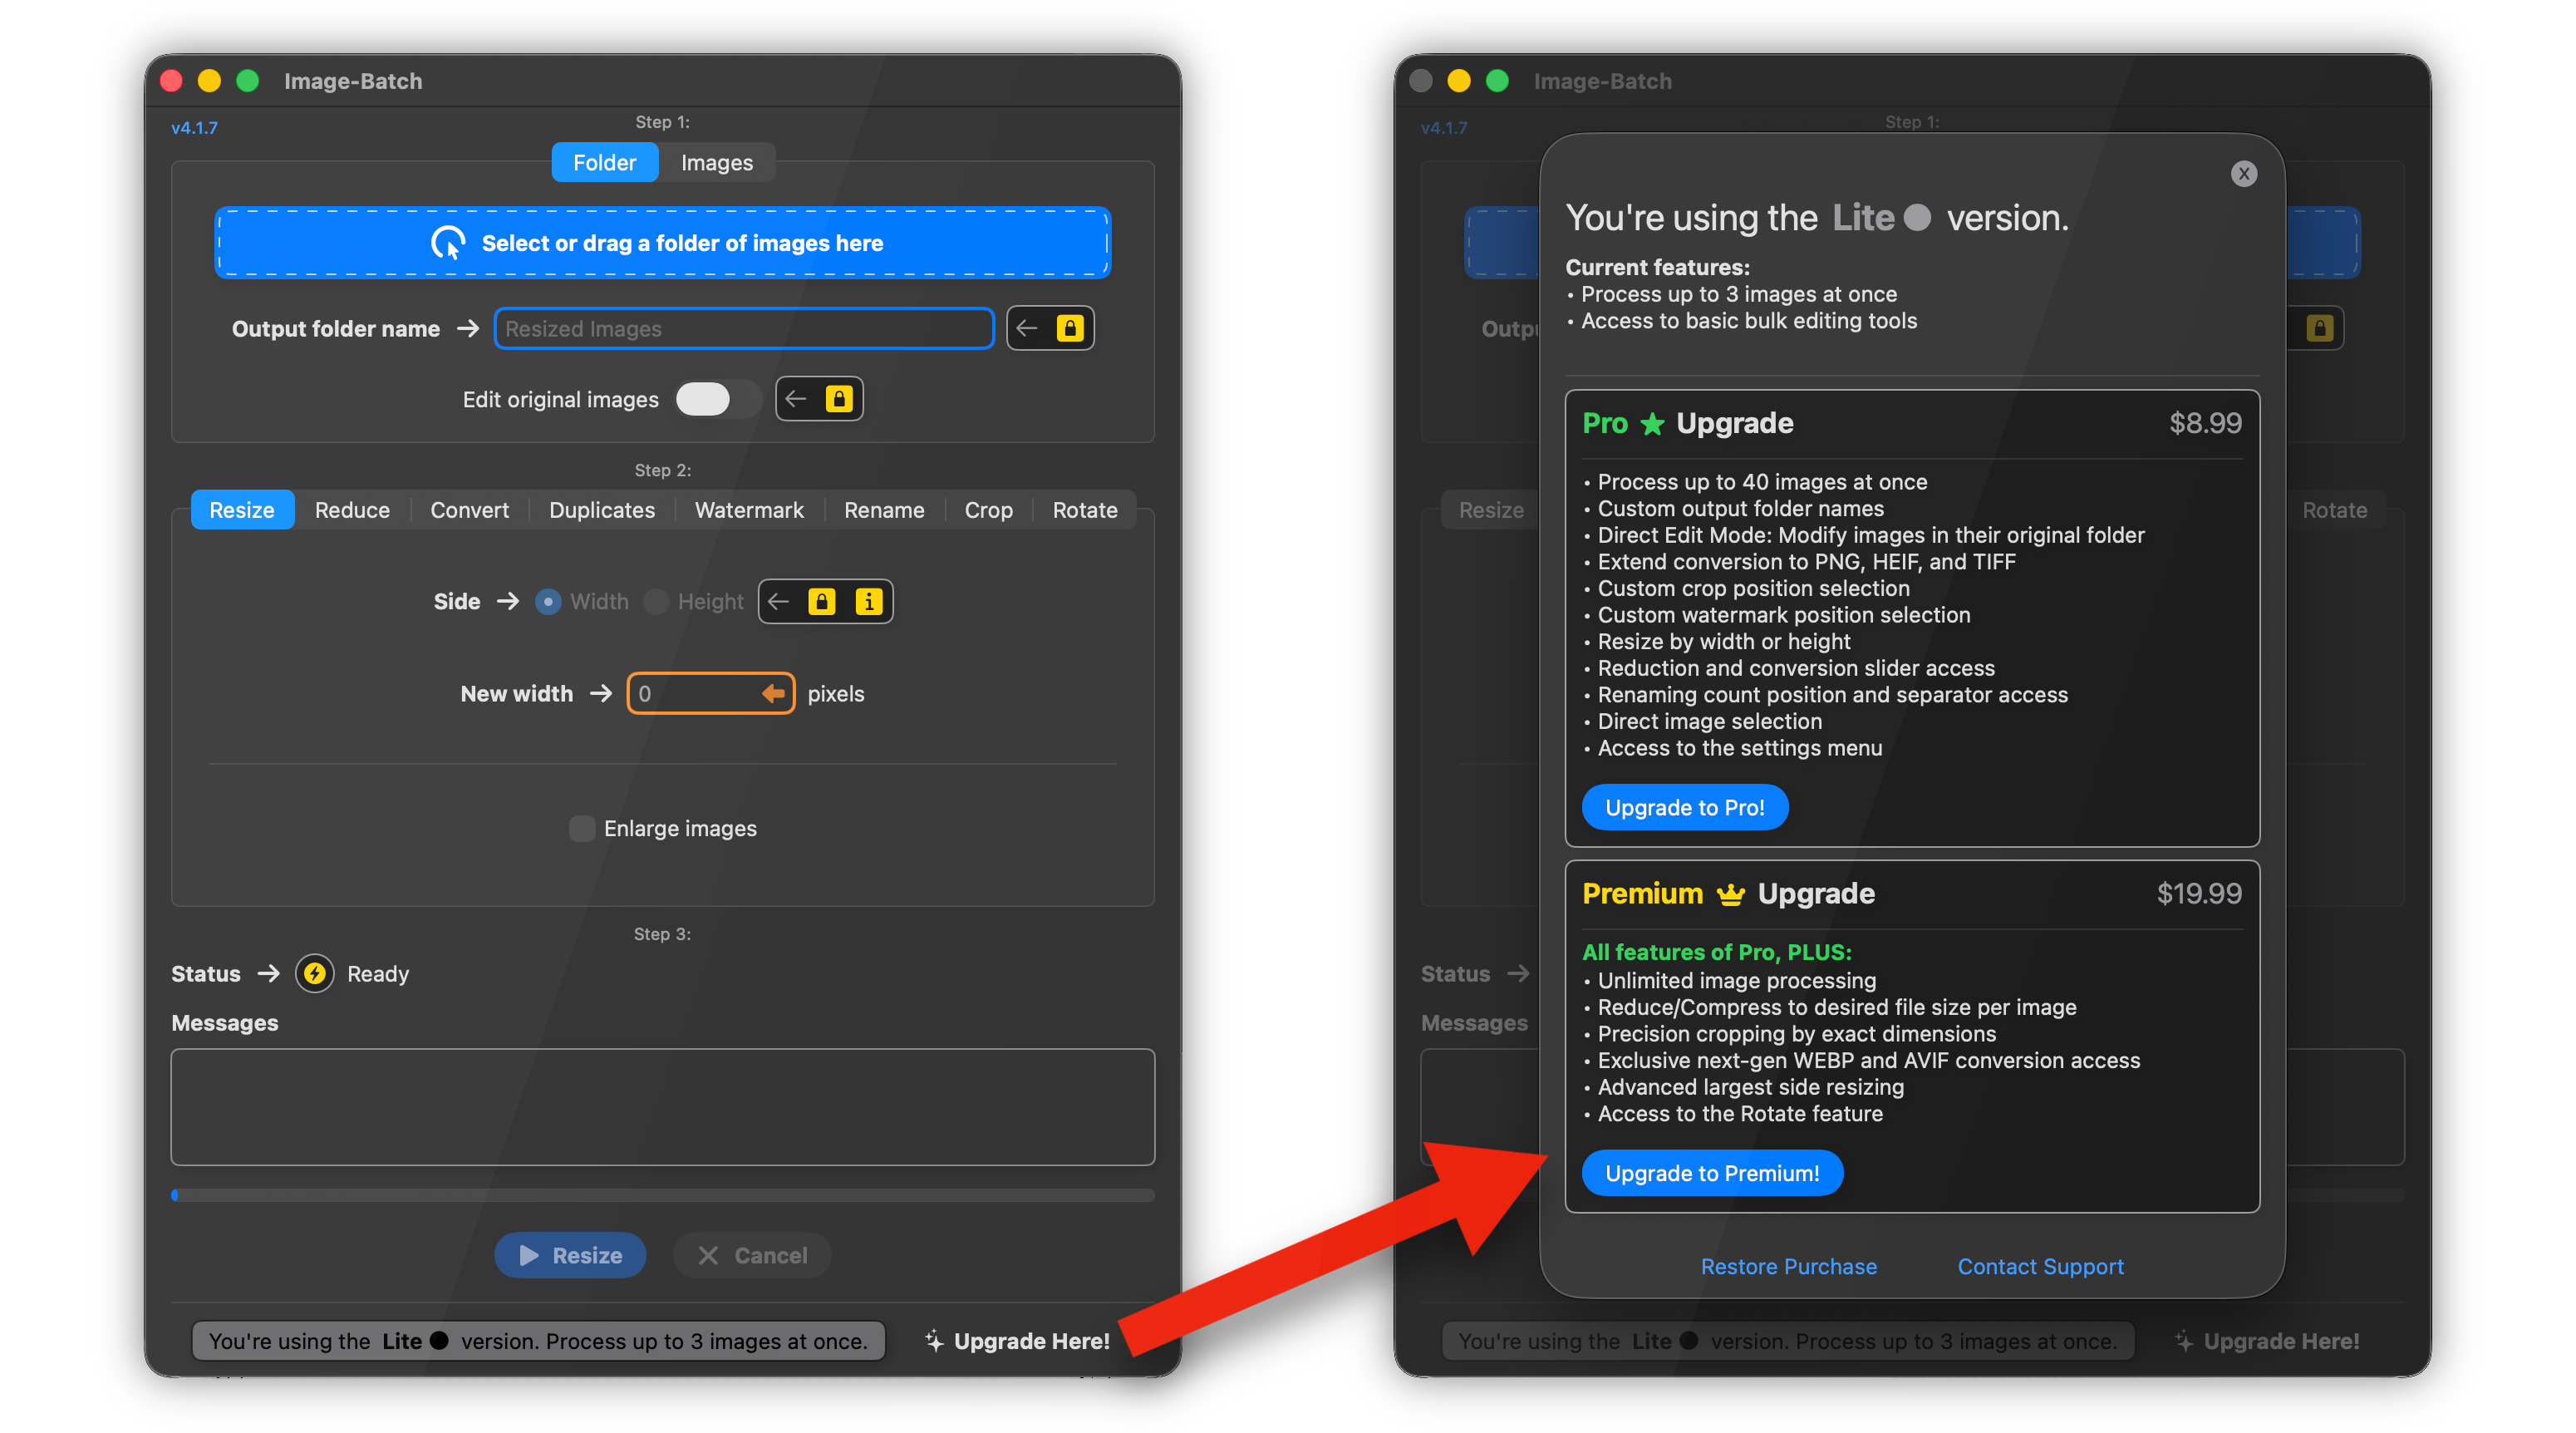This screenshot has width=2576, height=1433.
Task: Click the X icon on the Cancel button
Action: 708,1255
